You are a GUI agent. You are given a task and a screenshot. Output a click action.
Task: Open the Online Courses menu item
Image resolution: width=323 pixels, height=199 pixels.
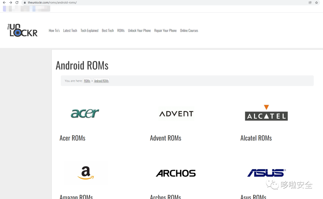coord(189,31)
